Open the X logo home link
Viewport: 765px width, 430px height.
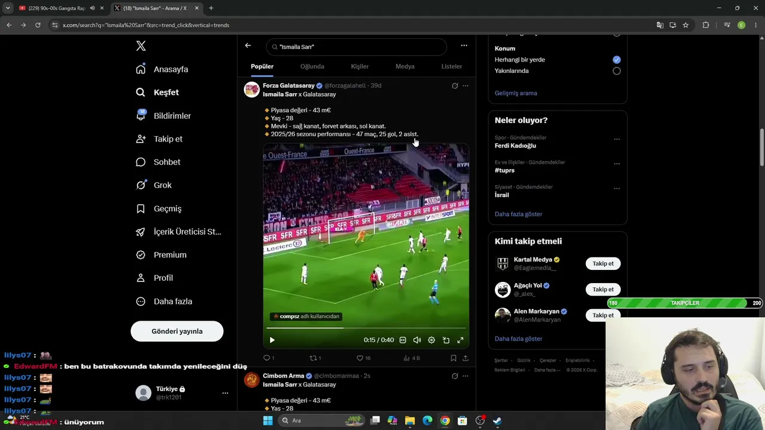(140, 46)
